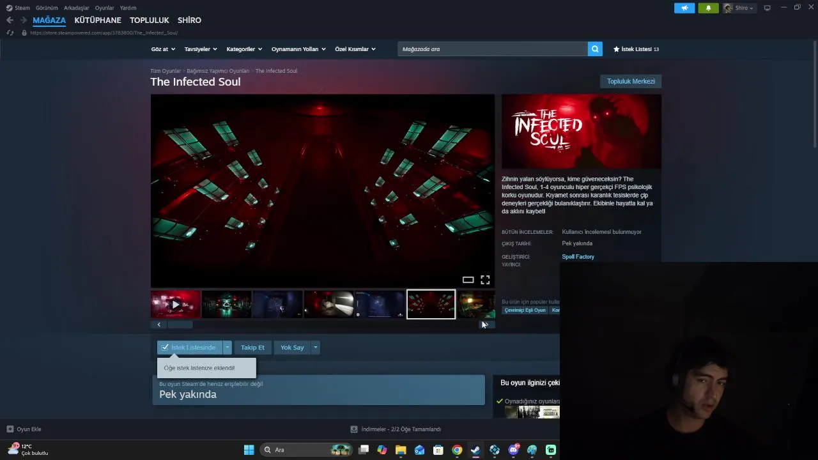Select the MAĞAZA tab
This screenshot has width=818, height=460.
pyautogui.click(x=49, y=20)
